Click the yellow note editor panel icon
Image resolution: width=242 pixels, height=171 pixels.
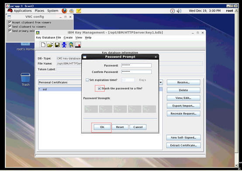click(79, 11)
